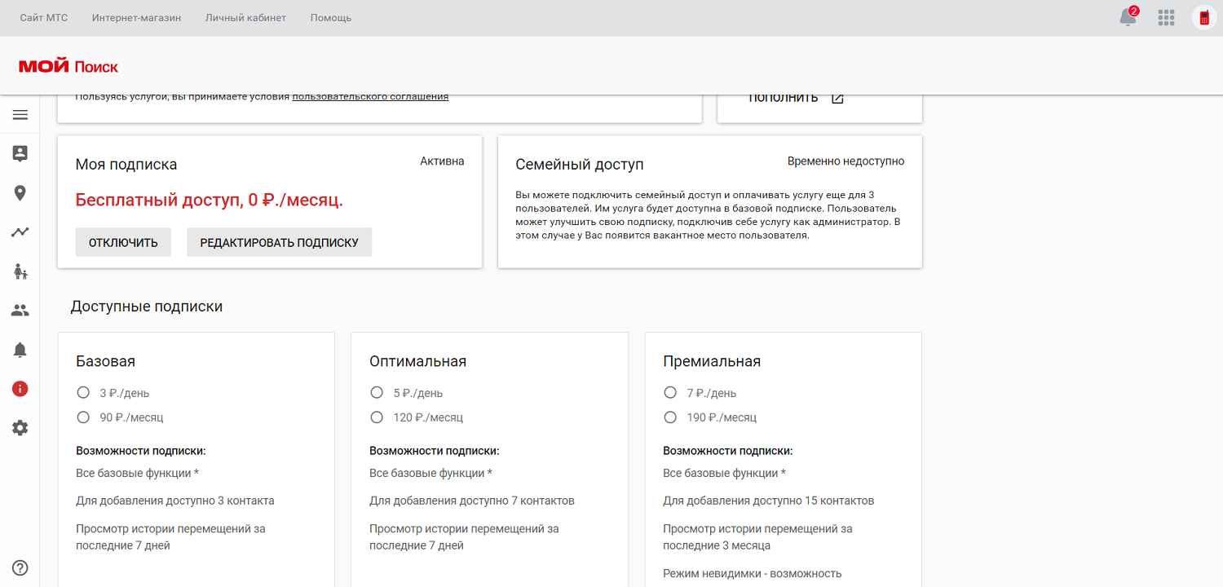Viewport: 1223px width, 587px height.
Task: Click the red phone profile avatar
Action: coord(1204,18)
